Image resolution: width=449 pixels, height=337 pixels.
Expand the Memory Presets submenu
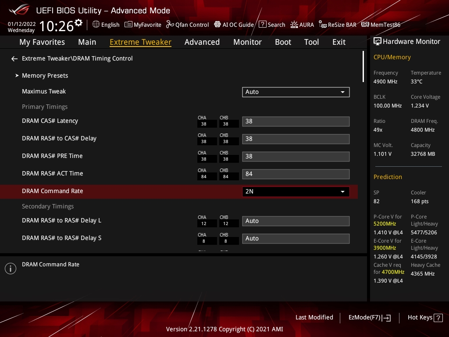tap(45, 75)
